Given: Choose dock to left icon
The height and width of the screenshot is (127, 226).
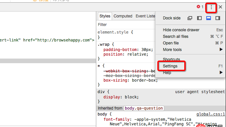Looking at the screenshot, I should 199,18.
